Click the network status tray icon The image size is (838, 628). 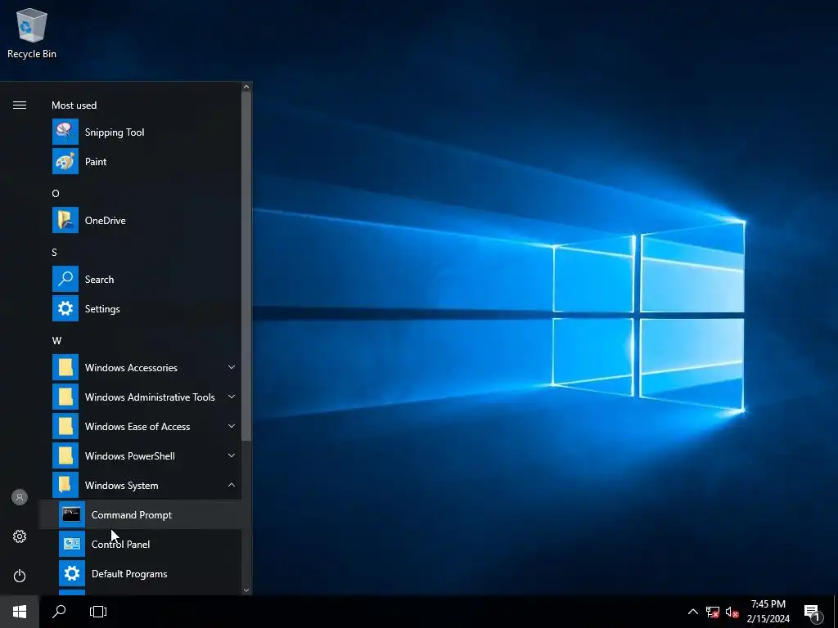tap(713, 612)
